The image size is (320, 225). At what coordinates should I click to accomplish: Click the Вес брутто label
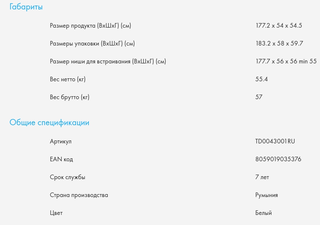[70, 97]
